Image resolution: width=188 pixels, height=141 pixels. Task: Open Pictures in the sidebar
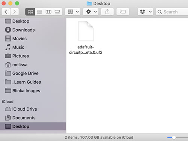point(33,56)
